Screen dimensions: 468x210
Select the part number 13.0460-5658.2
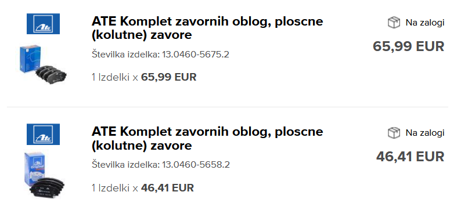(196, 165)
